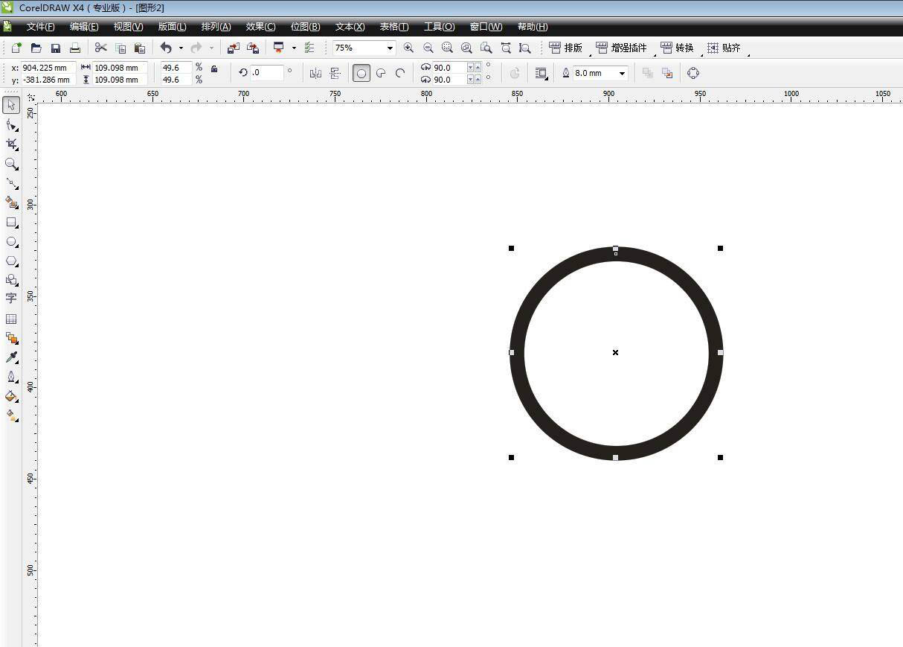Screen dimensions: 903x647
Task: Open the outline width dropdown showing 8.0 mm
Action: [621, 73]
